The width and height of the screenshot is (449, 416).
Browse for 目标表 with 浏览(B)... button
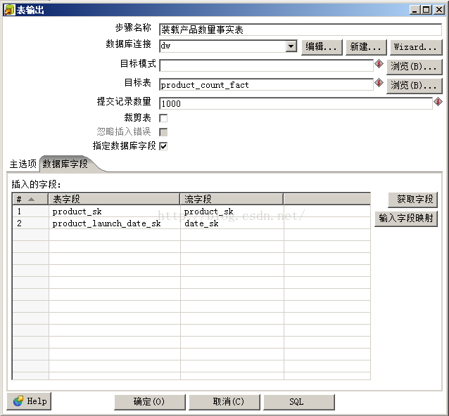(x=414, y=86)
